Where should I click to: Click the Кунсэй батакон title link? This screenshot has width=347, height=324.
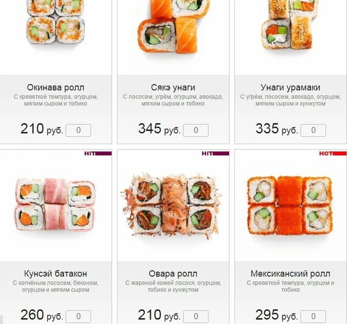pyautogui.click(x=55, y=274)
